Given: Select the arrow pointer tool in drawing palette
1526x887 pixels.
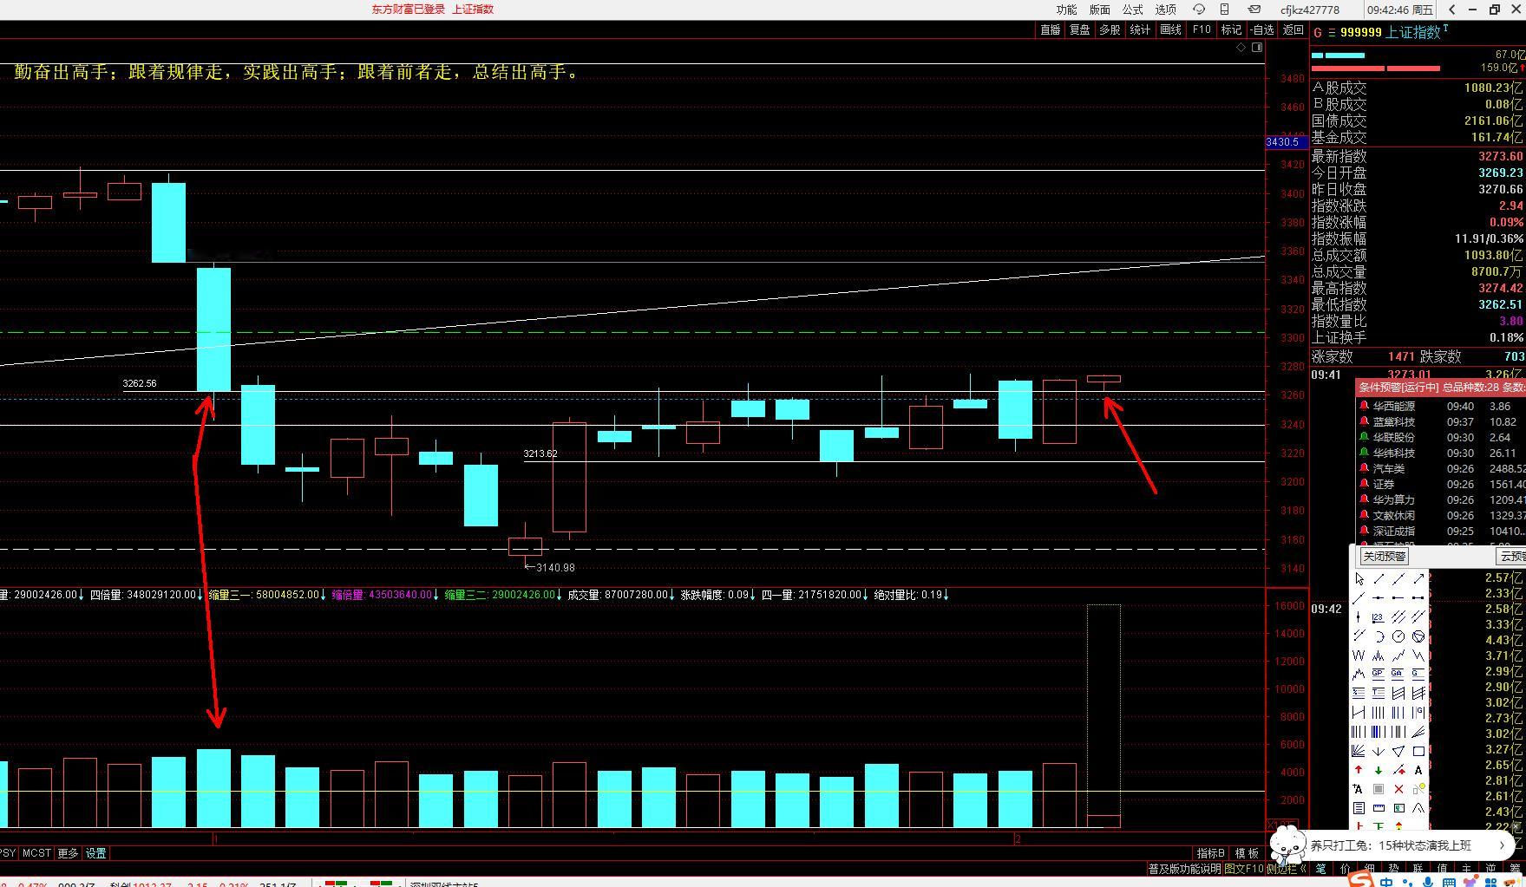Looking at the screenshot, I should (x=1359, y=578).
